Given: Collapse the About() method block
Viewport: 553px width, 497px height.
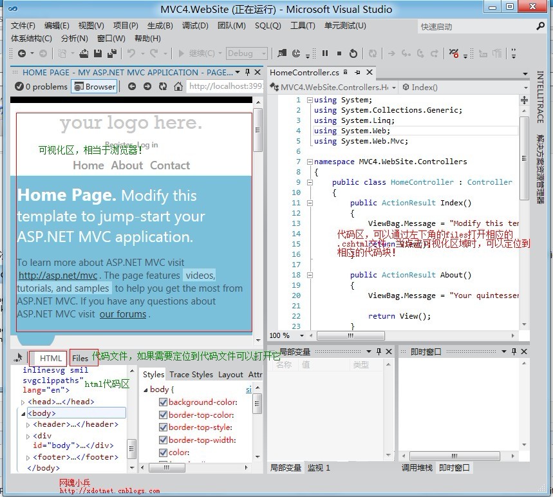Looking at the screenshot, I should point(310,275).
